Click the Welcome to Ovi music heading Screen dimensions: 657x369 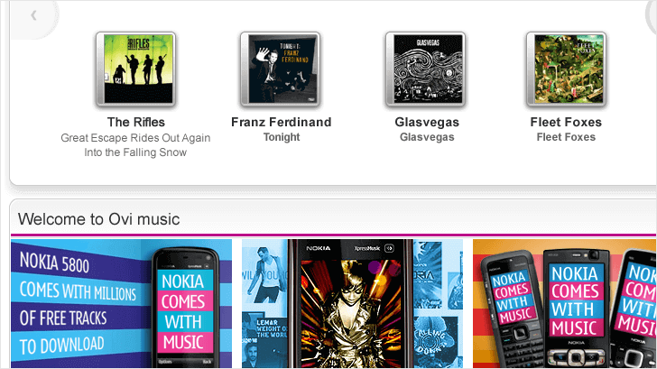pyautogui.click(x=99, y=219)
